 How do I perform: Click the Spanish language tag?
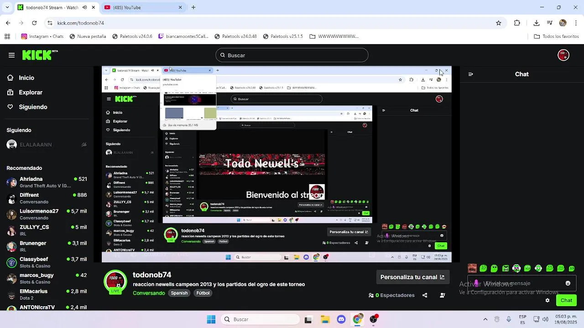pyautogui.click(x=179, y=293)
